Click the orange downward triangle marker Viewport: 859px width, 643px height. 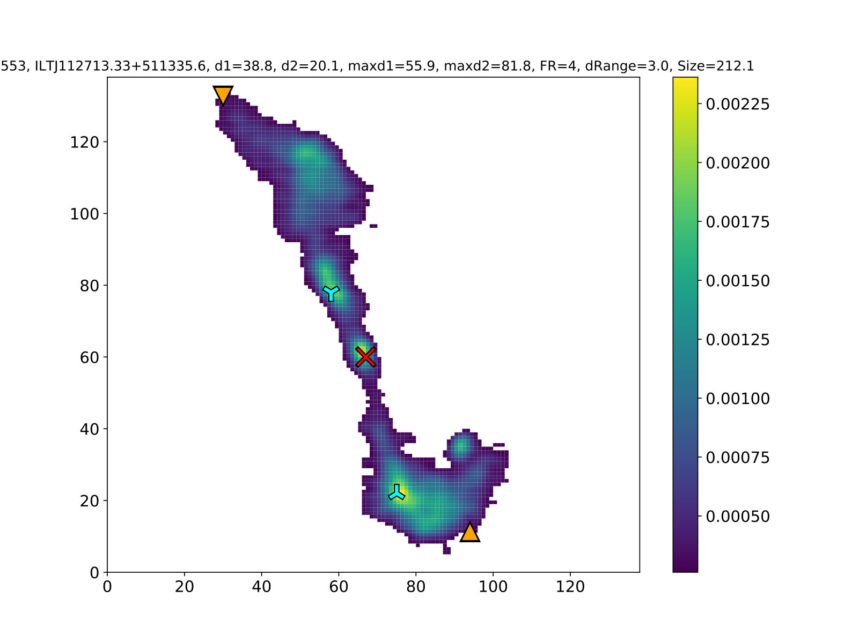223,95
